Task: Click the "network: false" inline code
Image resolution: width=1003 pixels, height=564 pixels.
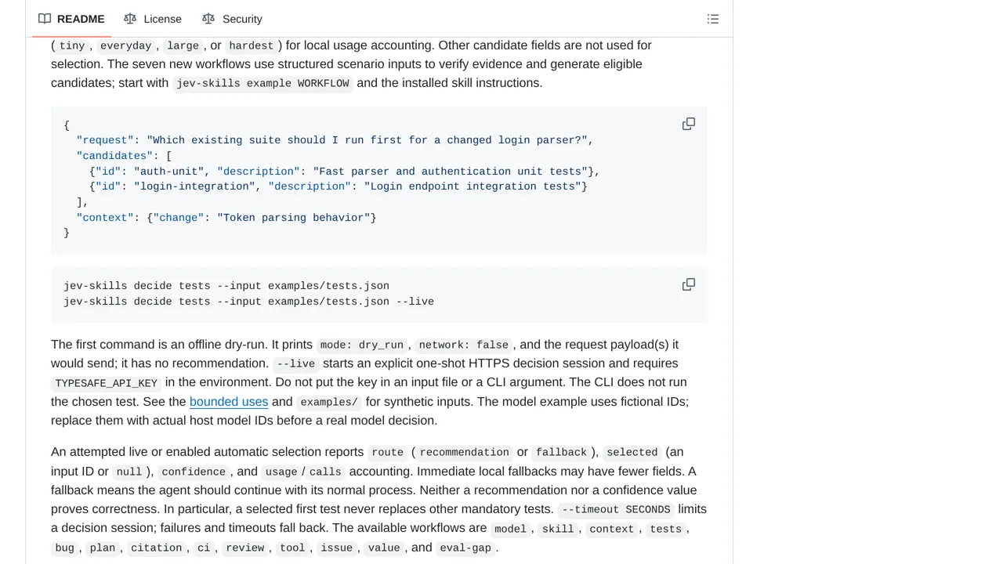Action: (x=464, y=345)
